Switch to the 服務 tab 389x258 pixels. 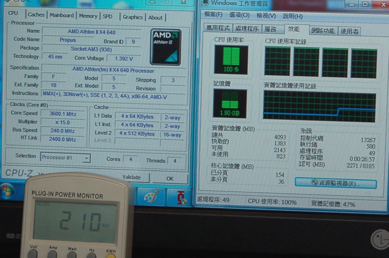(272, 29)
